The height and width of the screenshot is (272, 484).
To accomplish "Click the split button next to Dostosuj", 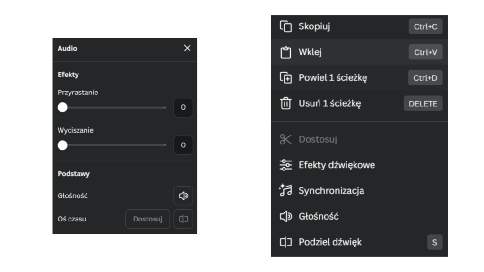I will 183,219.
